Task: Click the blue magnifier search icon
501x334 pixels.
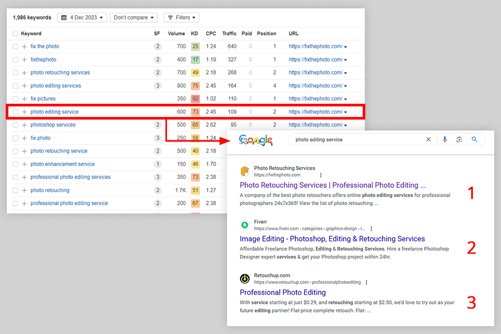Action: click(x=474, y=139)
